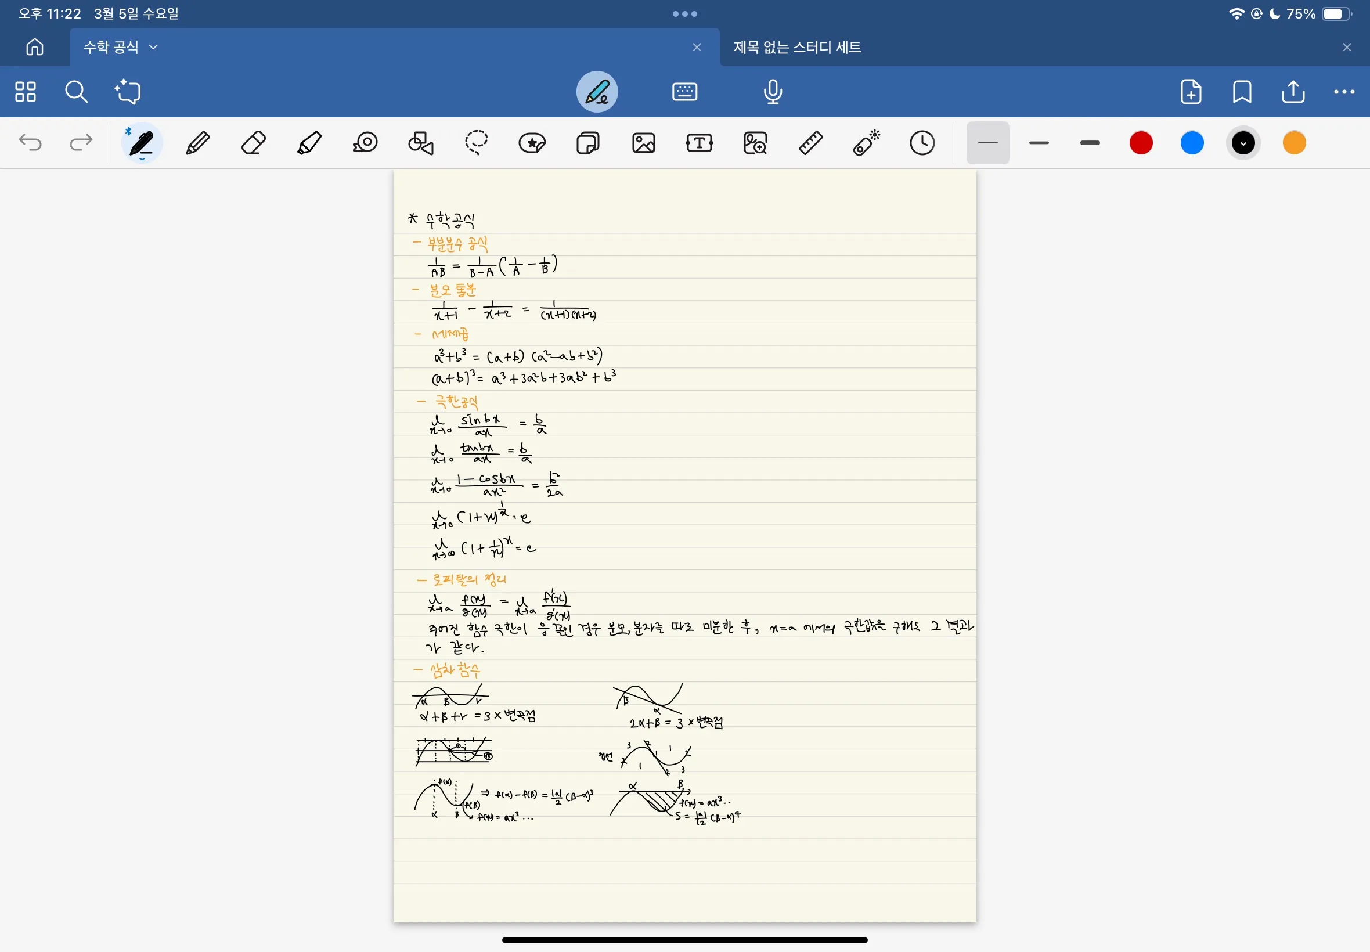
Task: Open the share export button
Action: click(x=1293, y=92)
